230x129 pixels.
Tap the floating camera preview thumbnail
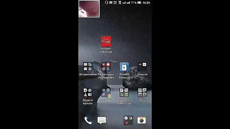coord(89,9)
